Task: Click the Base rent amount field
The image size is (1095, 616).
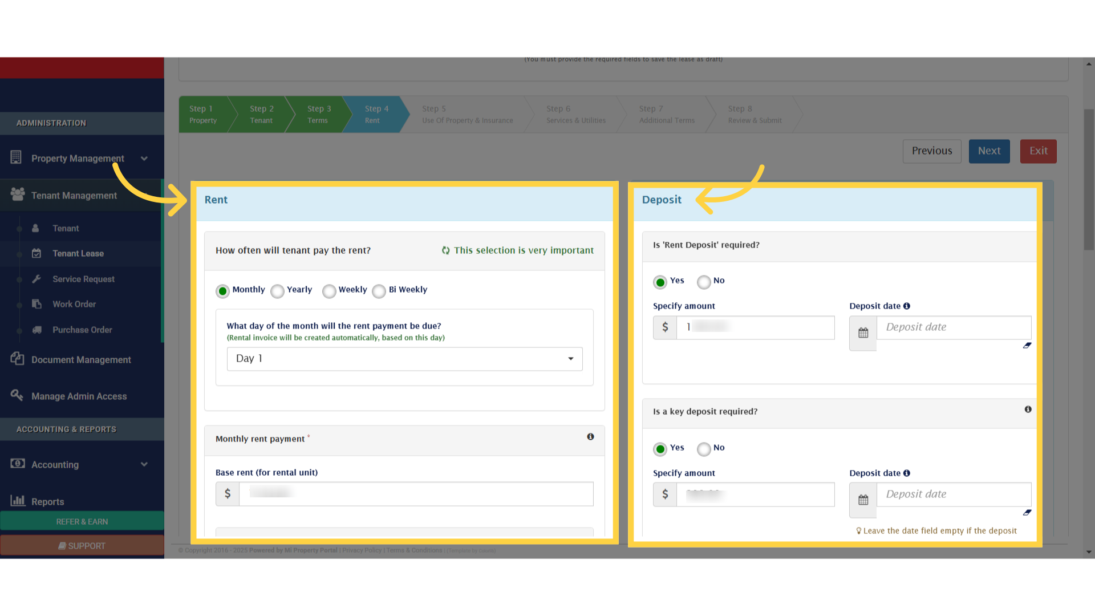Action: [416, 494]
